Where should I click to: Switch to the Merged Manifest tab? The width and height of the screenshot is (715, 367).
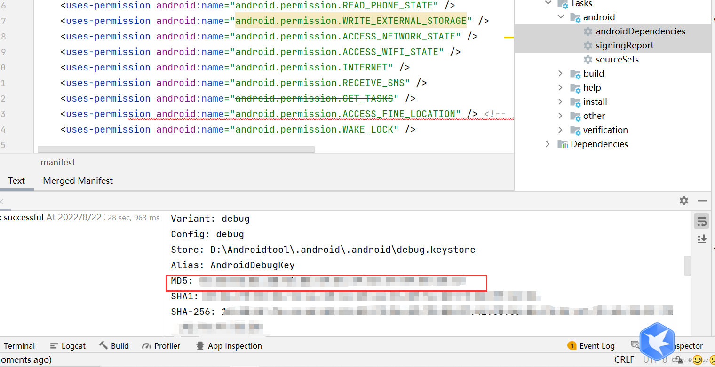pos(78,180)
